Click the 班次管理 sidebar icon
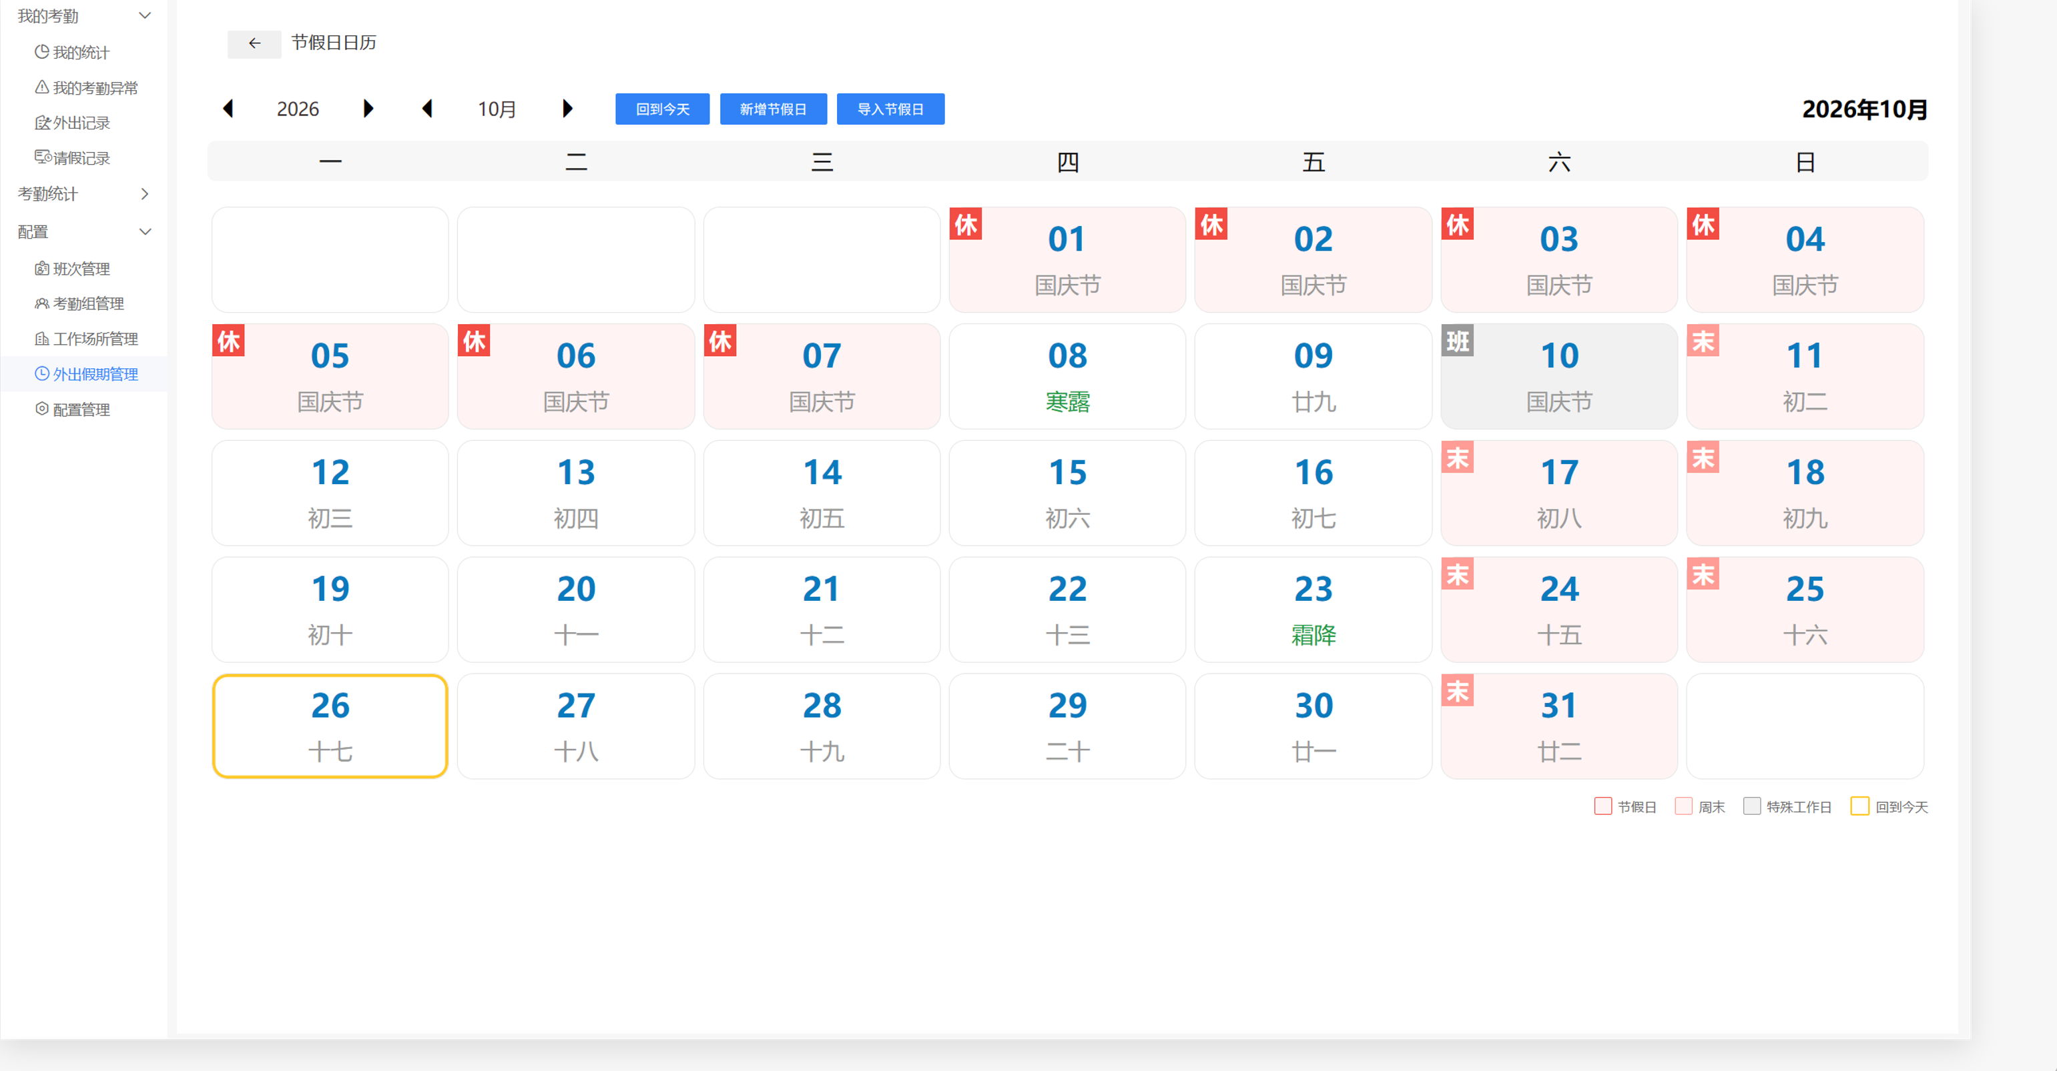The width and height of the screenshot is (2057, 1071). (41, 268)
